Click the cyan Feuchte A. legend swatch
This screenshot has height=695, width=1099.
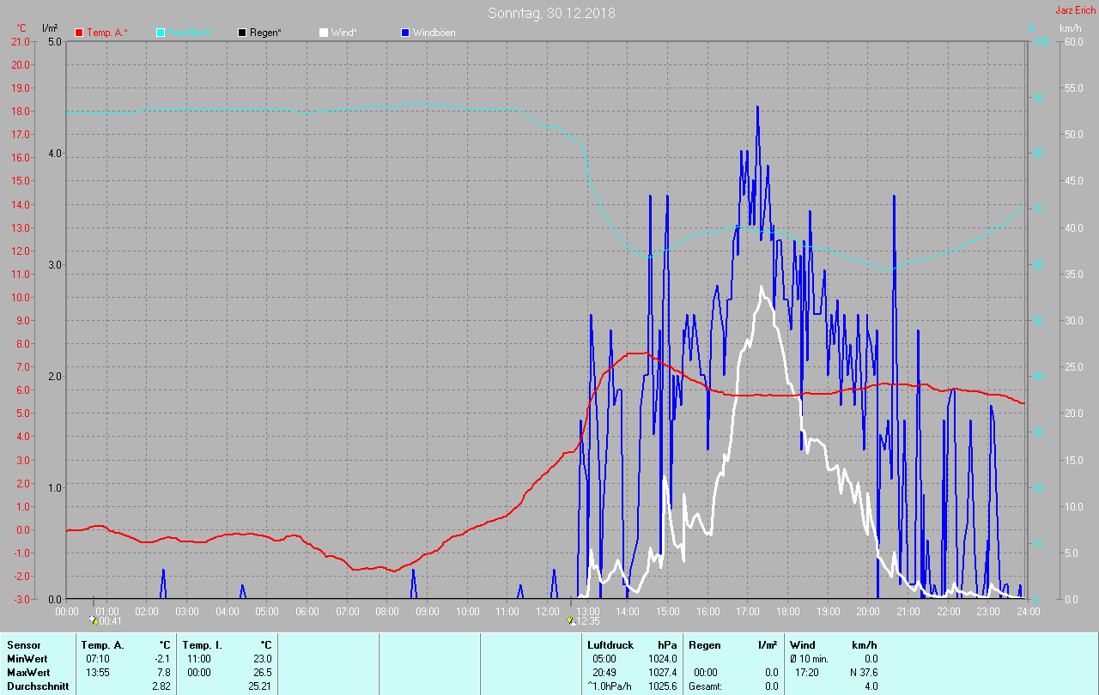pyautogui.click(x=161, y=33)
